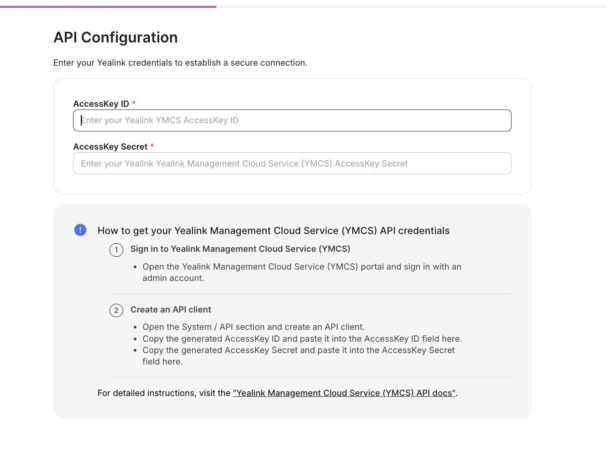
Task: Click the 'Open the System / API section' bullet
Action: [x=254, y=327]
